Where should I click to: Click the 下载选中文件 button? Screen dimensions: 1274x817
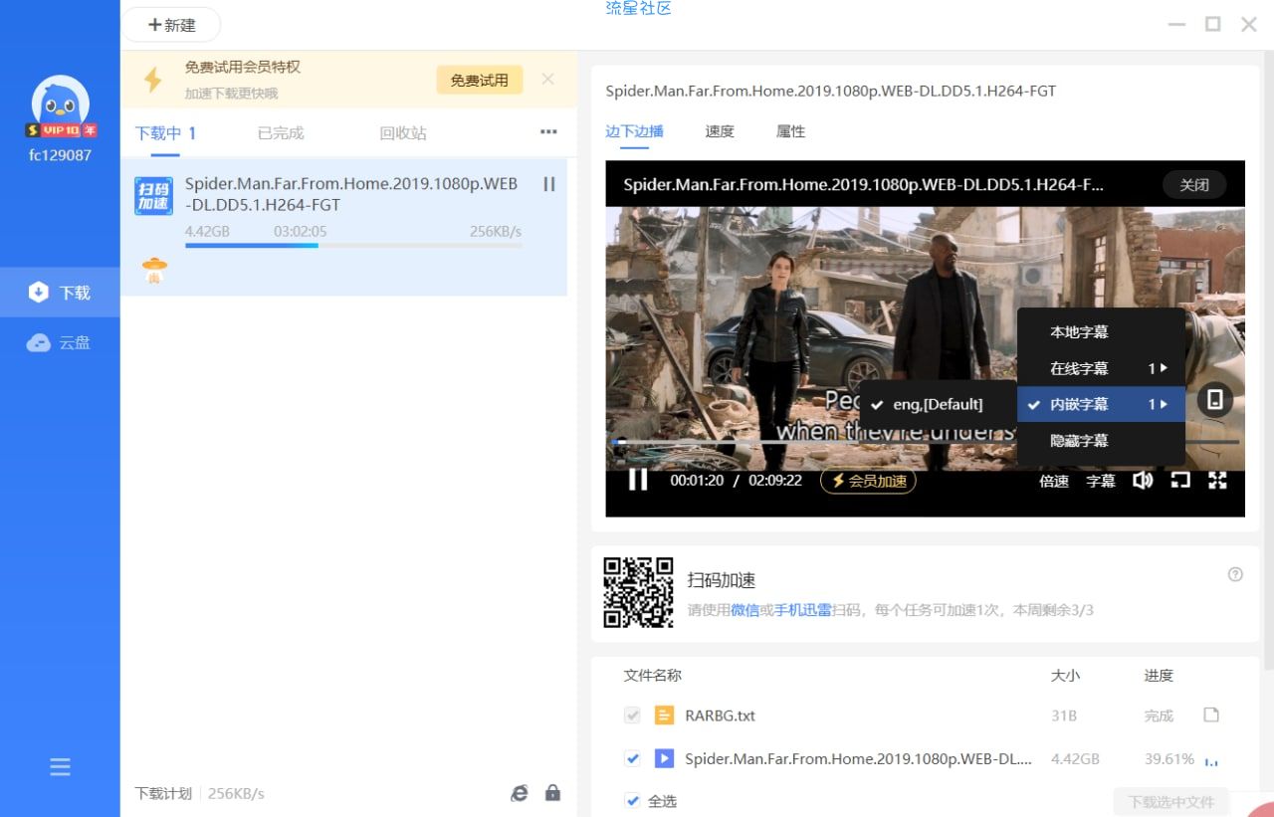(x=1171, y=801)
